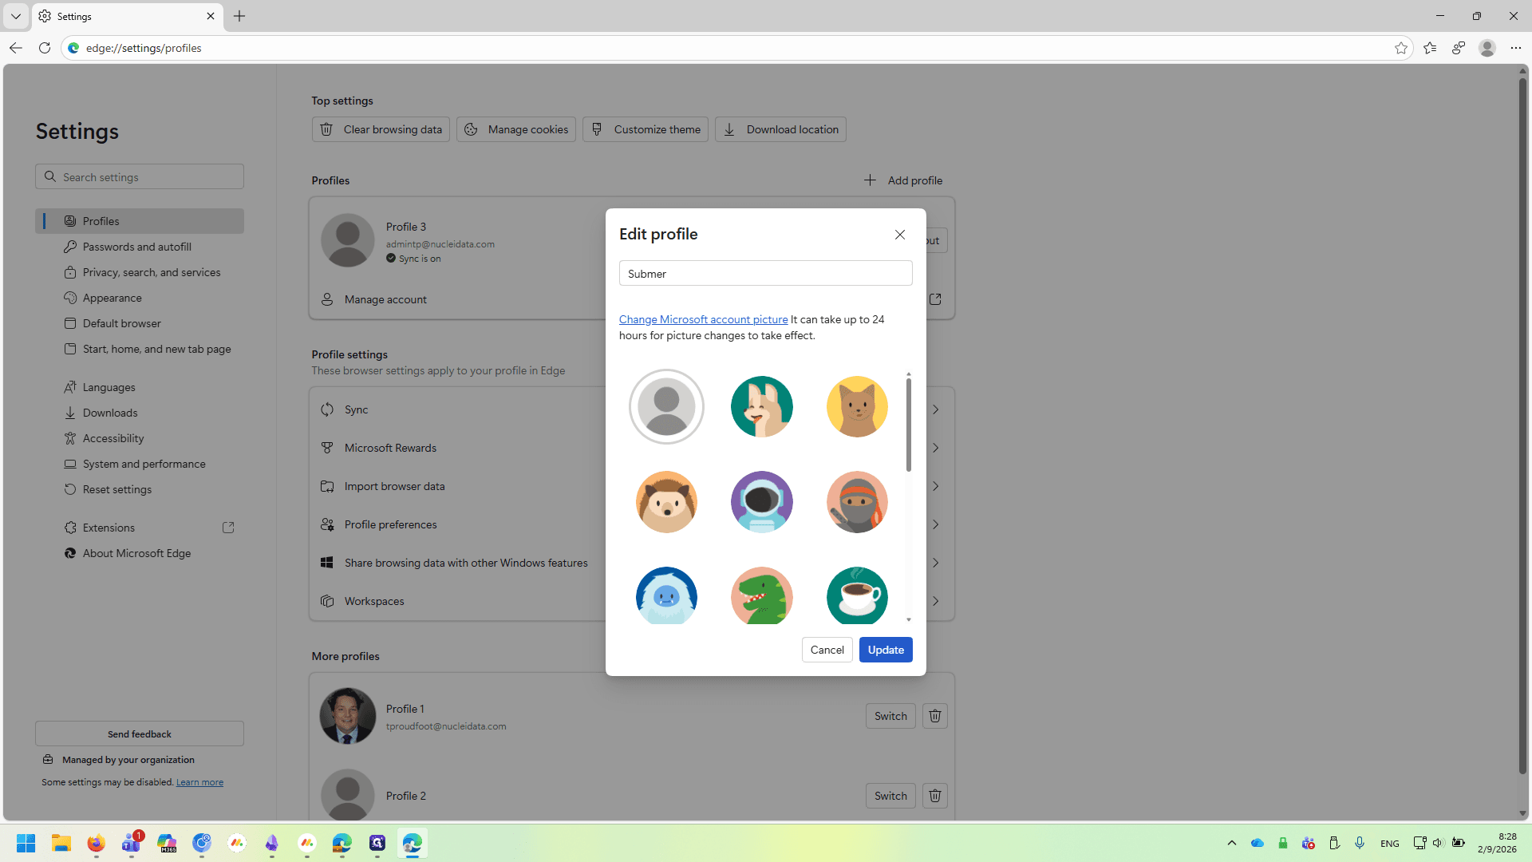Image resolution: width=1532 pixels, height=862 pixels.
Task: Pick the yeti avatar icon
Action: pyautogui.click(x=666, y=595)
